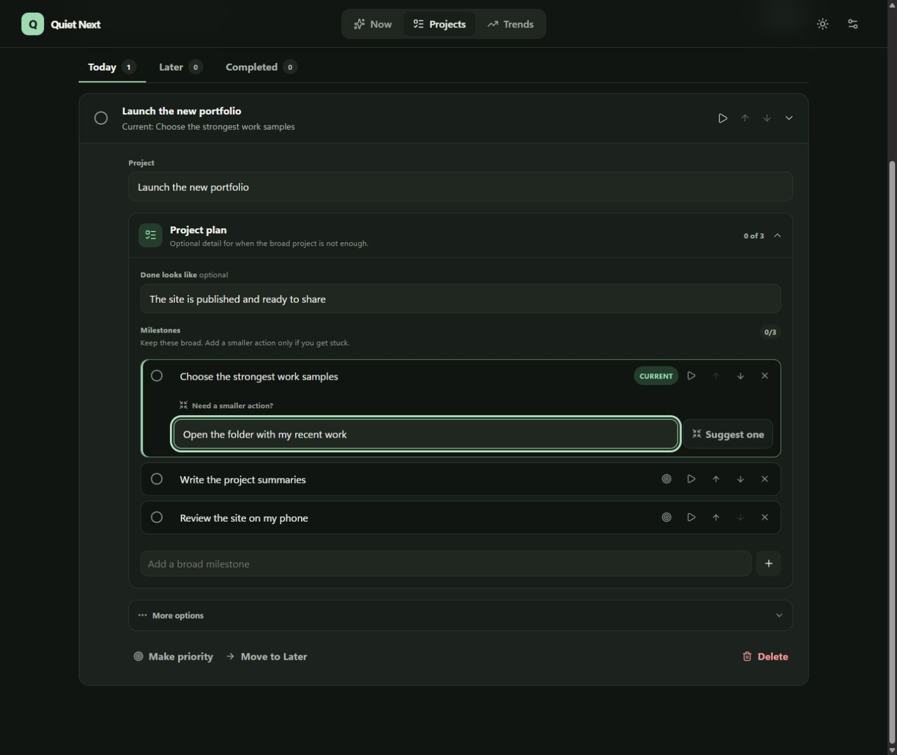Expand the More options section
Screen dimensions: 897x755
click(461, 615)
